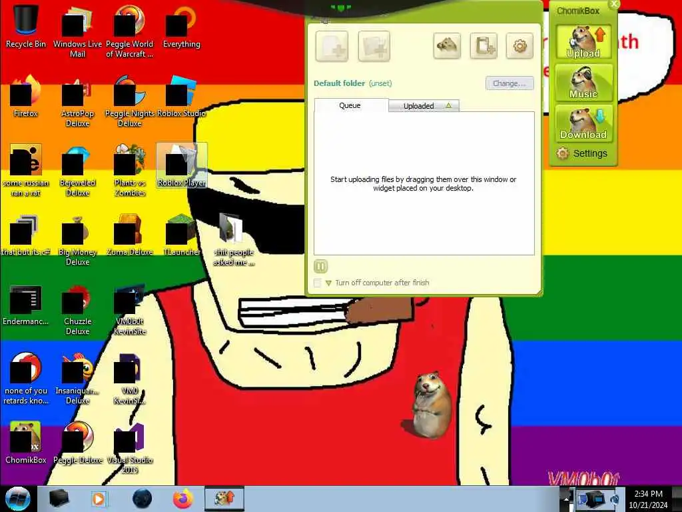The image size is (682, 512).
Task: Select Peggle Deluxe desktop icon
Action: click(x=77, y=442)
